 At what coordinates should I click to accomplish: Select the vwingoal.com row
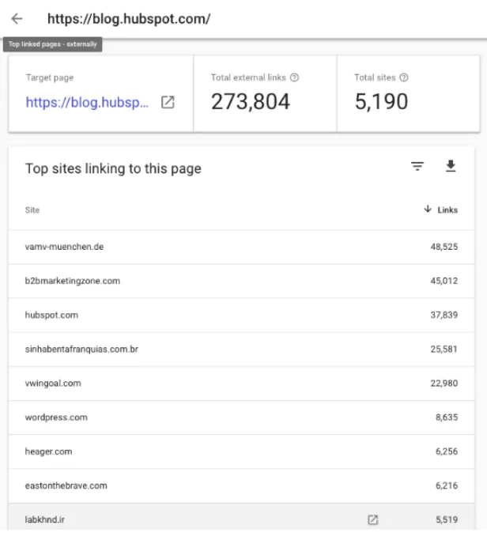241,383
